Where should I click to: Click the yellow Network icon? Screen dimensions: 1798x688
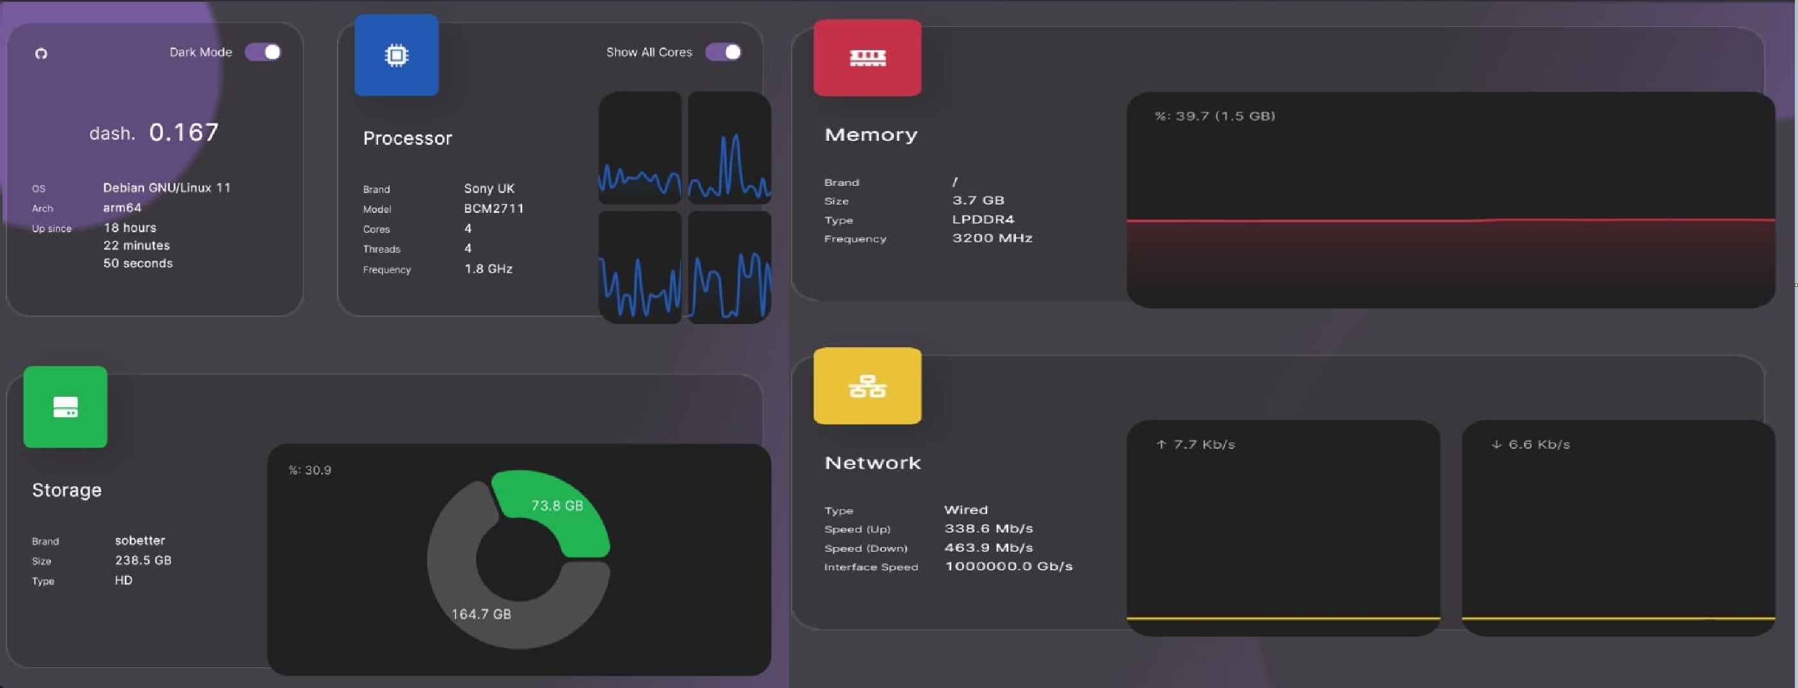pyautogui.click(x=867, y=386)
